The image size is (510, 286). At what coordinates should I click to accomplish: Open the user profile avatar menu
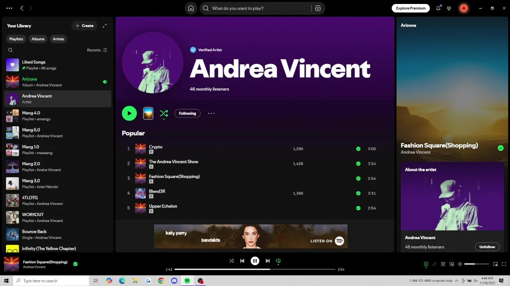tap(463, 8)
